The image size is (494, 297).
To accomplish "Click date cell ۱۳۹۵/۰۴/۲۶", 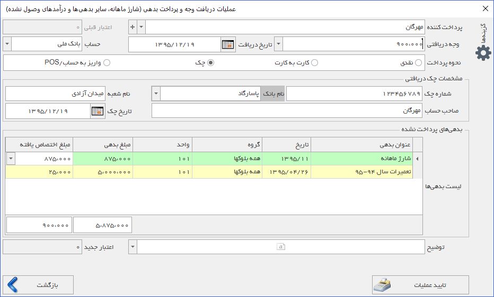I will 286,172.
